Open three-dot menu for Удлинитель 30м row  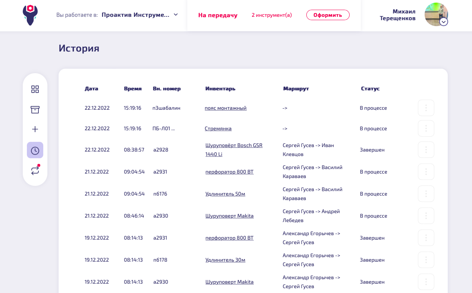426,260
